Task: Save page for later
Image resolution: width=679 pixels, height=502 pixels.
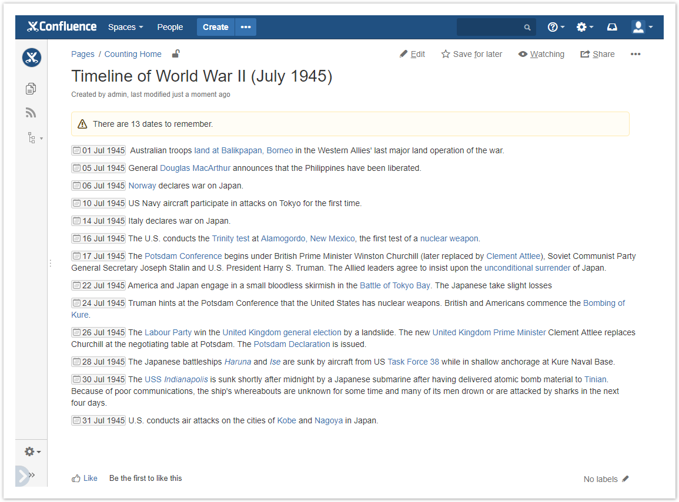Action: point(471,54)
